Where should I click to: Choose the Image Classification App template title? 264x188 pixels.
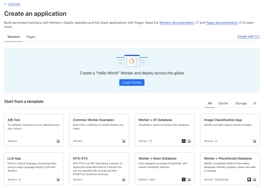point(223,120)
